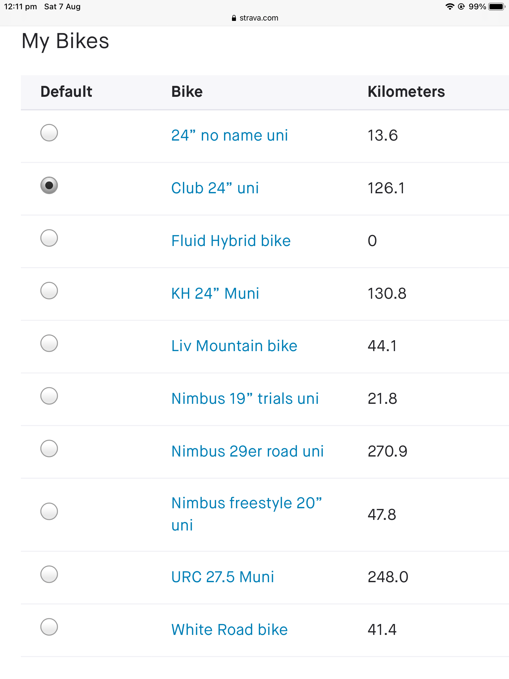Screen dimensions: 509x679
Task: Open Club 24” uni bike details
Action: click(x=215, y=188)
